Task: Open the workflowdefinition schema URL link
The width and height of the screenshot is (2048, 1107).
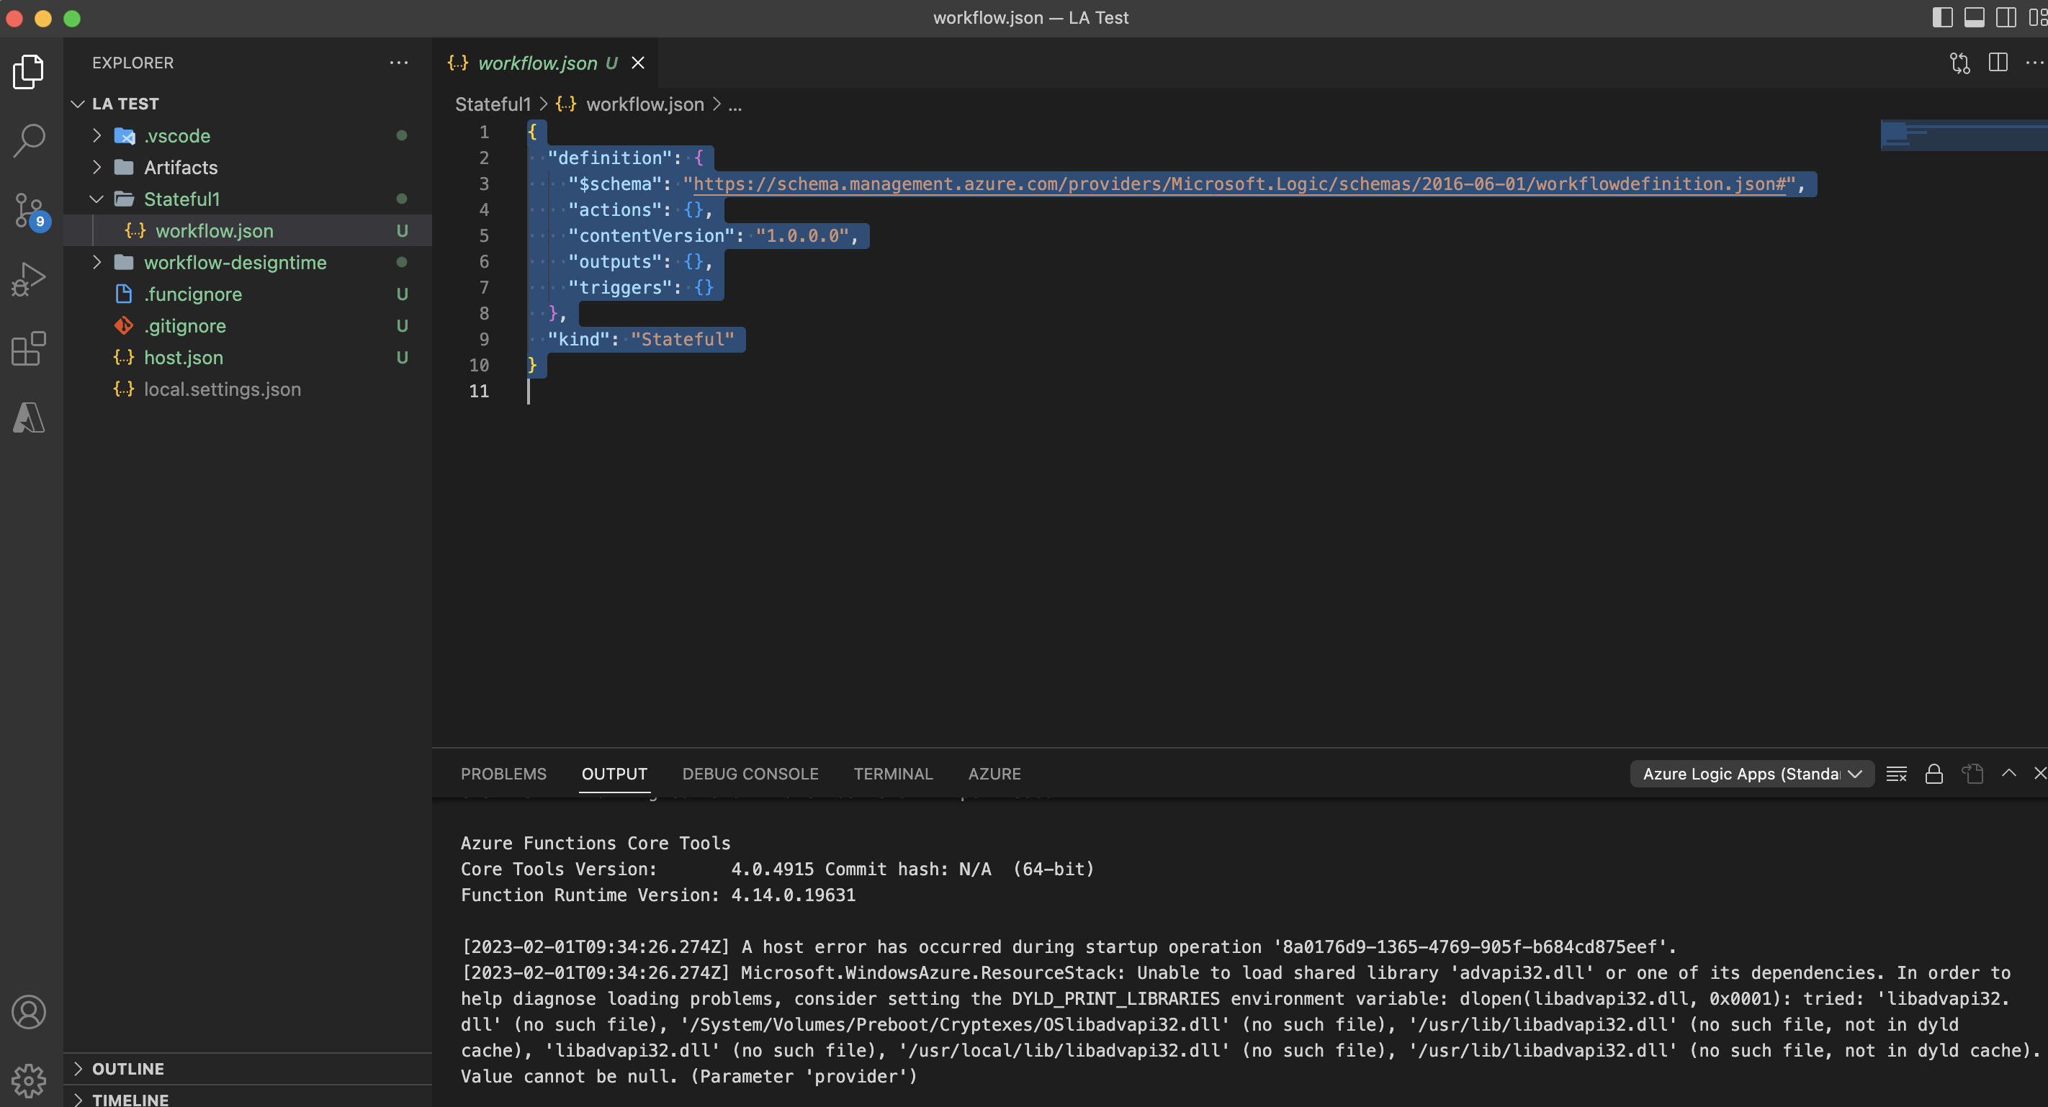Action: [1240, 184]
